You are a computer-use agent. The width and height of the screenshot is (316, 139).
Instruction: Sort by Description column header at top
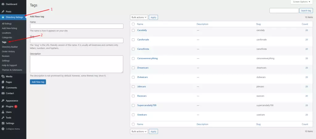pos(202,24)
